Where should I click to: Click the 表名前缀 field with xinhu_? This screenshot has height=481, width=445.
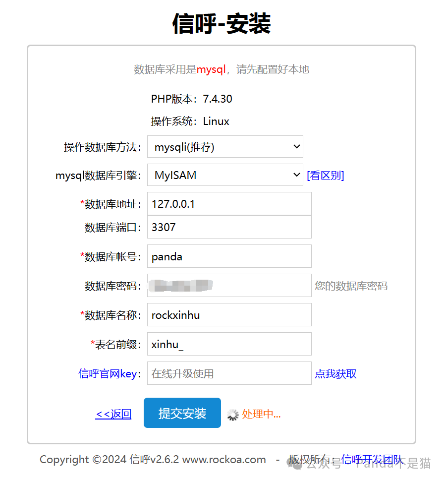(x=229, y=344)
